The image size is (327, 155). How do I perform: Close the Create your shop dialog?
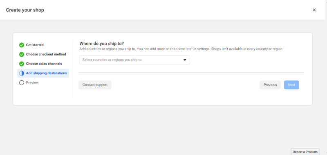pos(314,10)
